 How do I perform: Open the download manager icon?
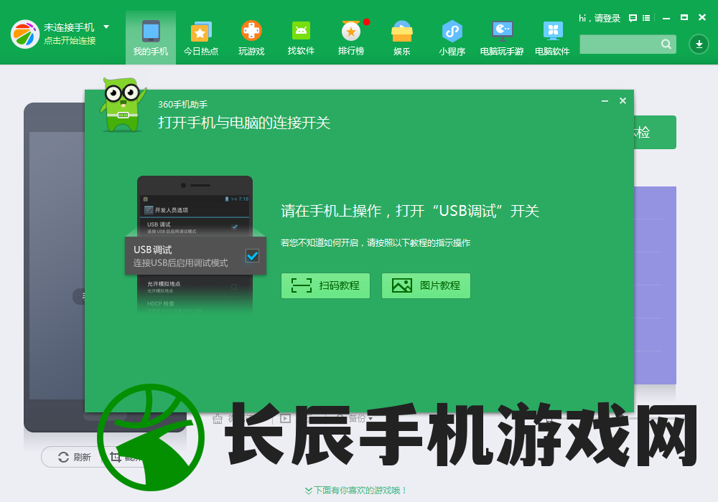tap(699, 44)
